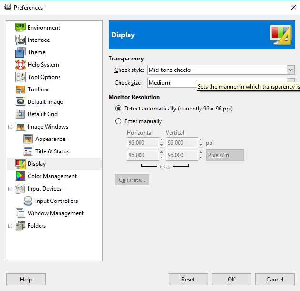
Task: Open the Pixels/in unit dropdown
Action: tap(225, 155)
